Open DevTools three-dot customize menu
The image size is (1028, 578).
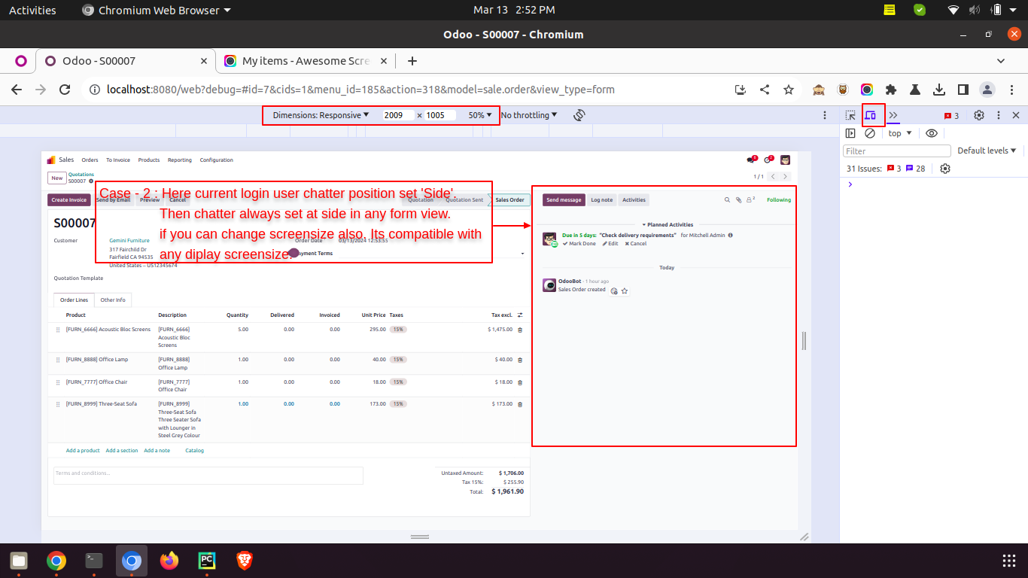coord(999,115)
